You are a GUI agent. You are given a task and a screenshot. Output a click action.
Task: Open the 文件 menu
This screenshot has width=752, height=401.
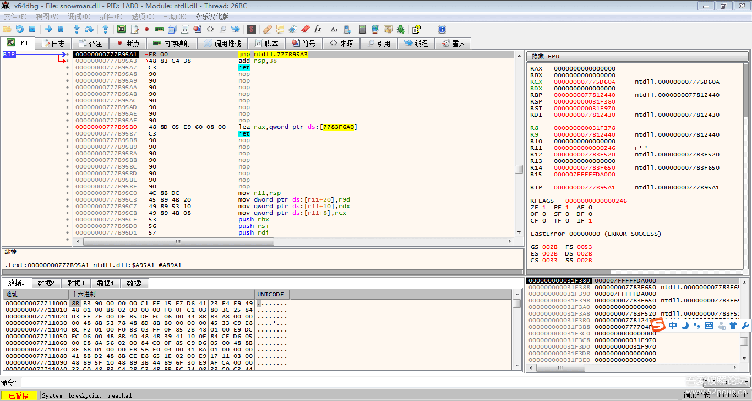pyautogui.click(x=15, y=17)
